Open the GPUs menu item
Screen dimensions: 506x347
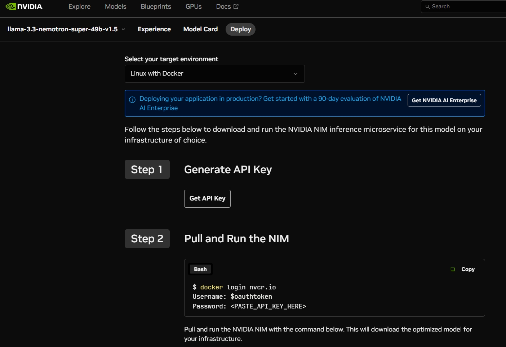click(x=194, y=6)
